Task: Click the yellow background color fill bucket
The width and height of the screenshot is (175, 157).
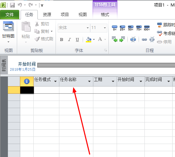Action: pos(89,40)
